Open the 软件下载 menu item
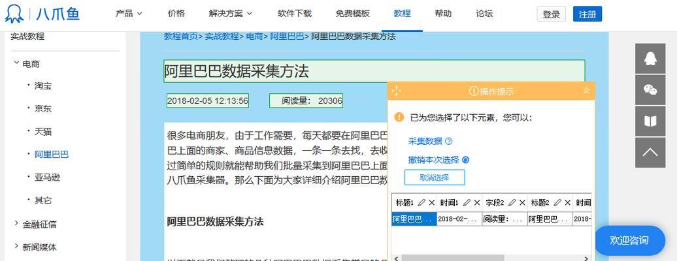 [295, 13]
